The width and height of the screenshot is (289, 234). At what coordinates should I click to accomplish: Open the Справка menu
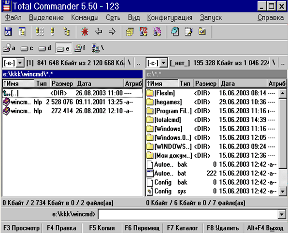(270, 18)
